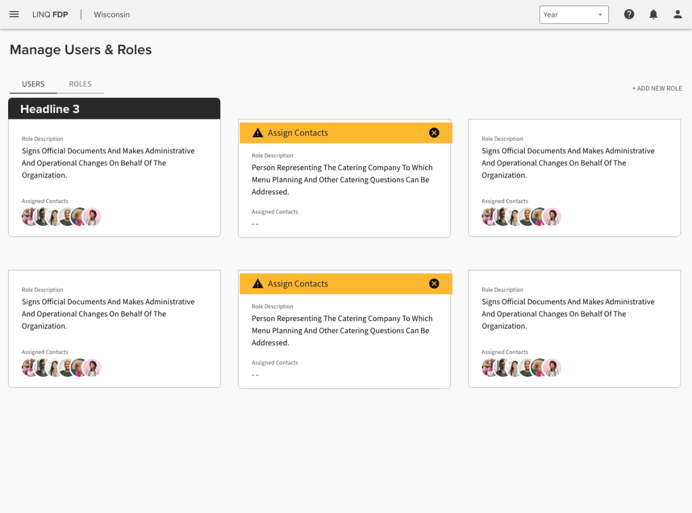Viewport: 692px width, 513px height.
Task: Click Add New Role button
Action: click(657, 89)
